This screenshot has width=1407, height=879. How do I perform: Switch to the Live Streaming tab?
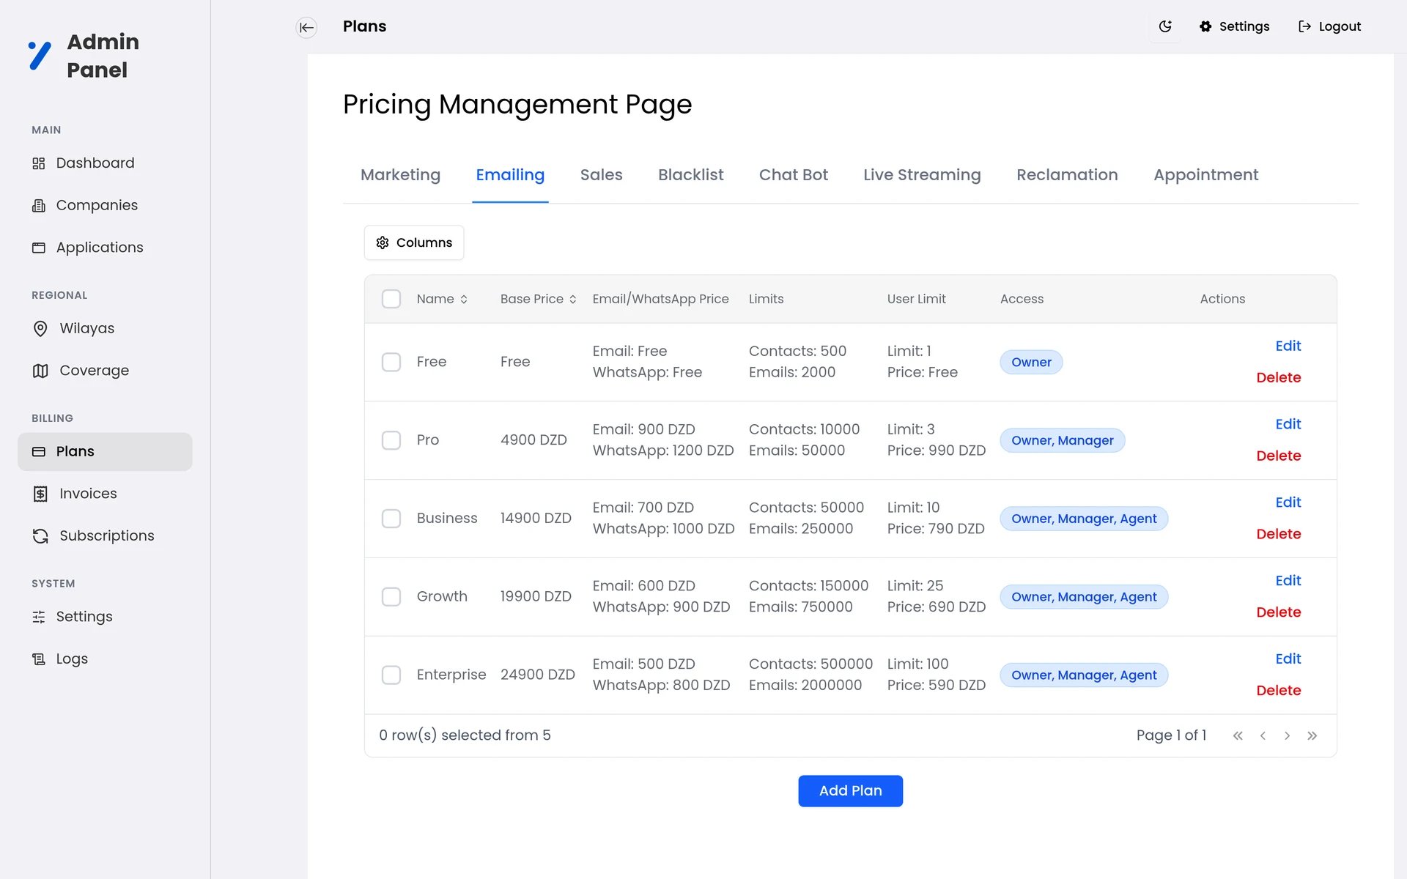pos(922,175)
